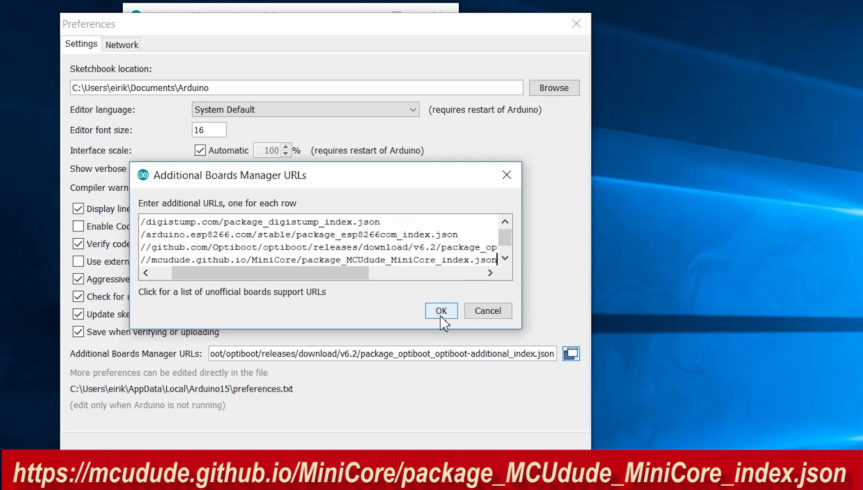Toggle Automatic interface scale checkbox
Screen dimensions: 863x490
200,151
